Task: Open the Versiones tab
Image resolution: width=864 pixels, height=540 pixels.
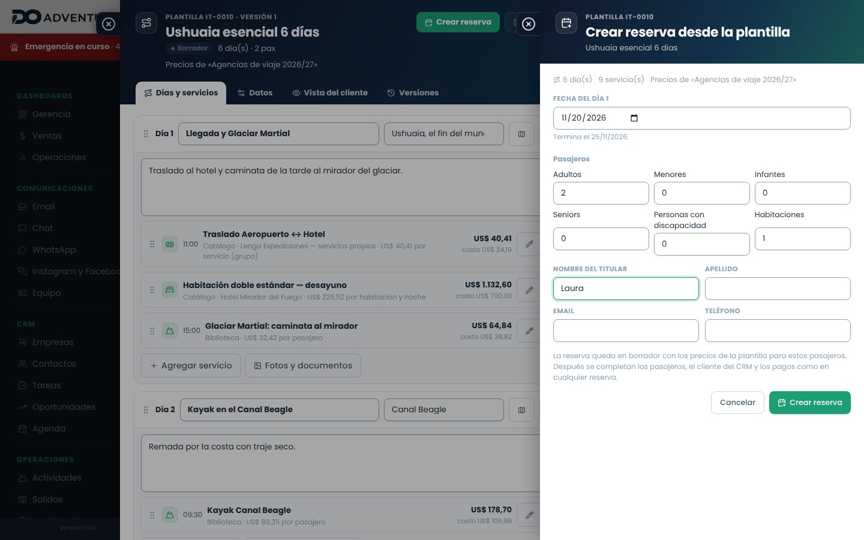Action: point(413,93)
